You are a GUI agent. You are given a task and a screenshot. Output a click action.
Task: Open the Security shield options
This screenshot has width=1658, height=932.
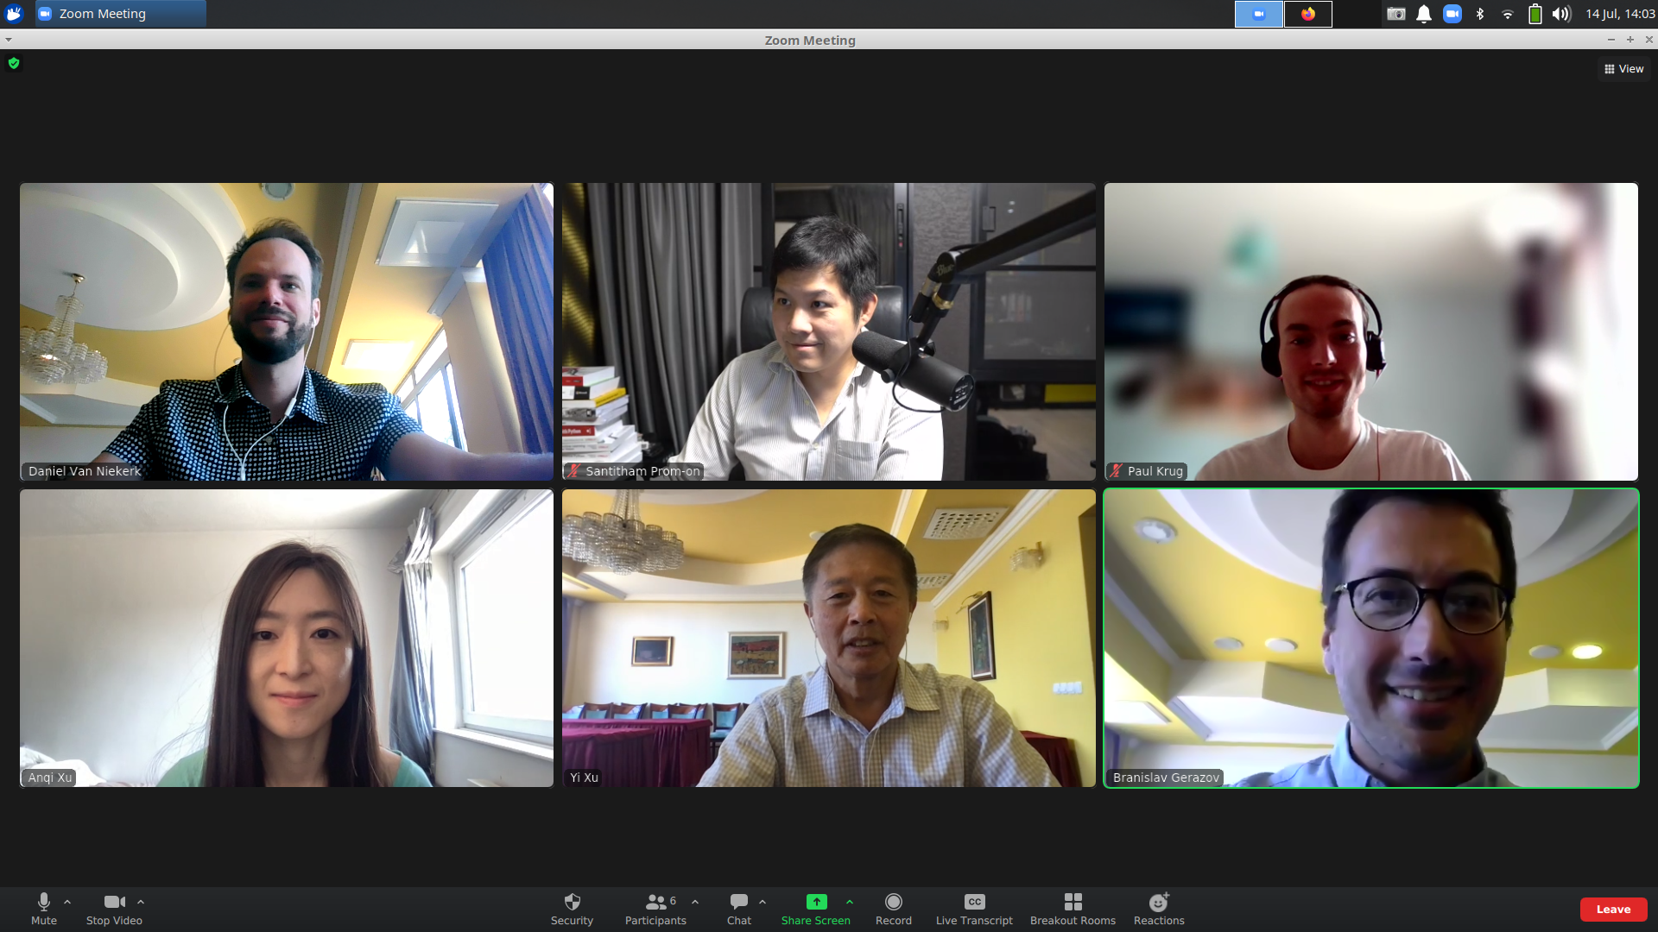coord(572,908)
